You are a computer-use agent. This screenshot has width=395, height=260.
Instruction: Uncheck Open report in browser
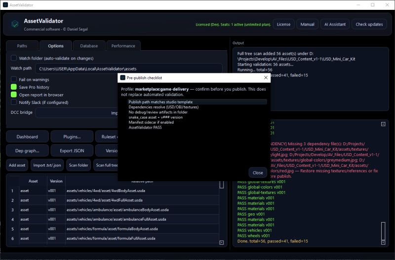pos(14,95)
